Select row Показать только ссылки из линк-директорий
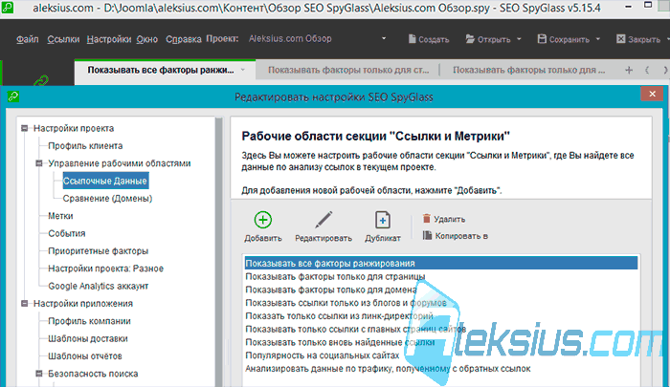Screen dimensions: 670x387 coord(441,316)
